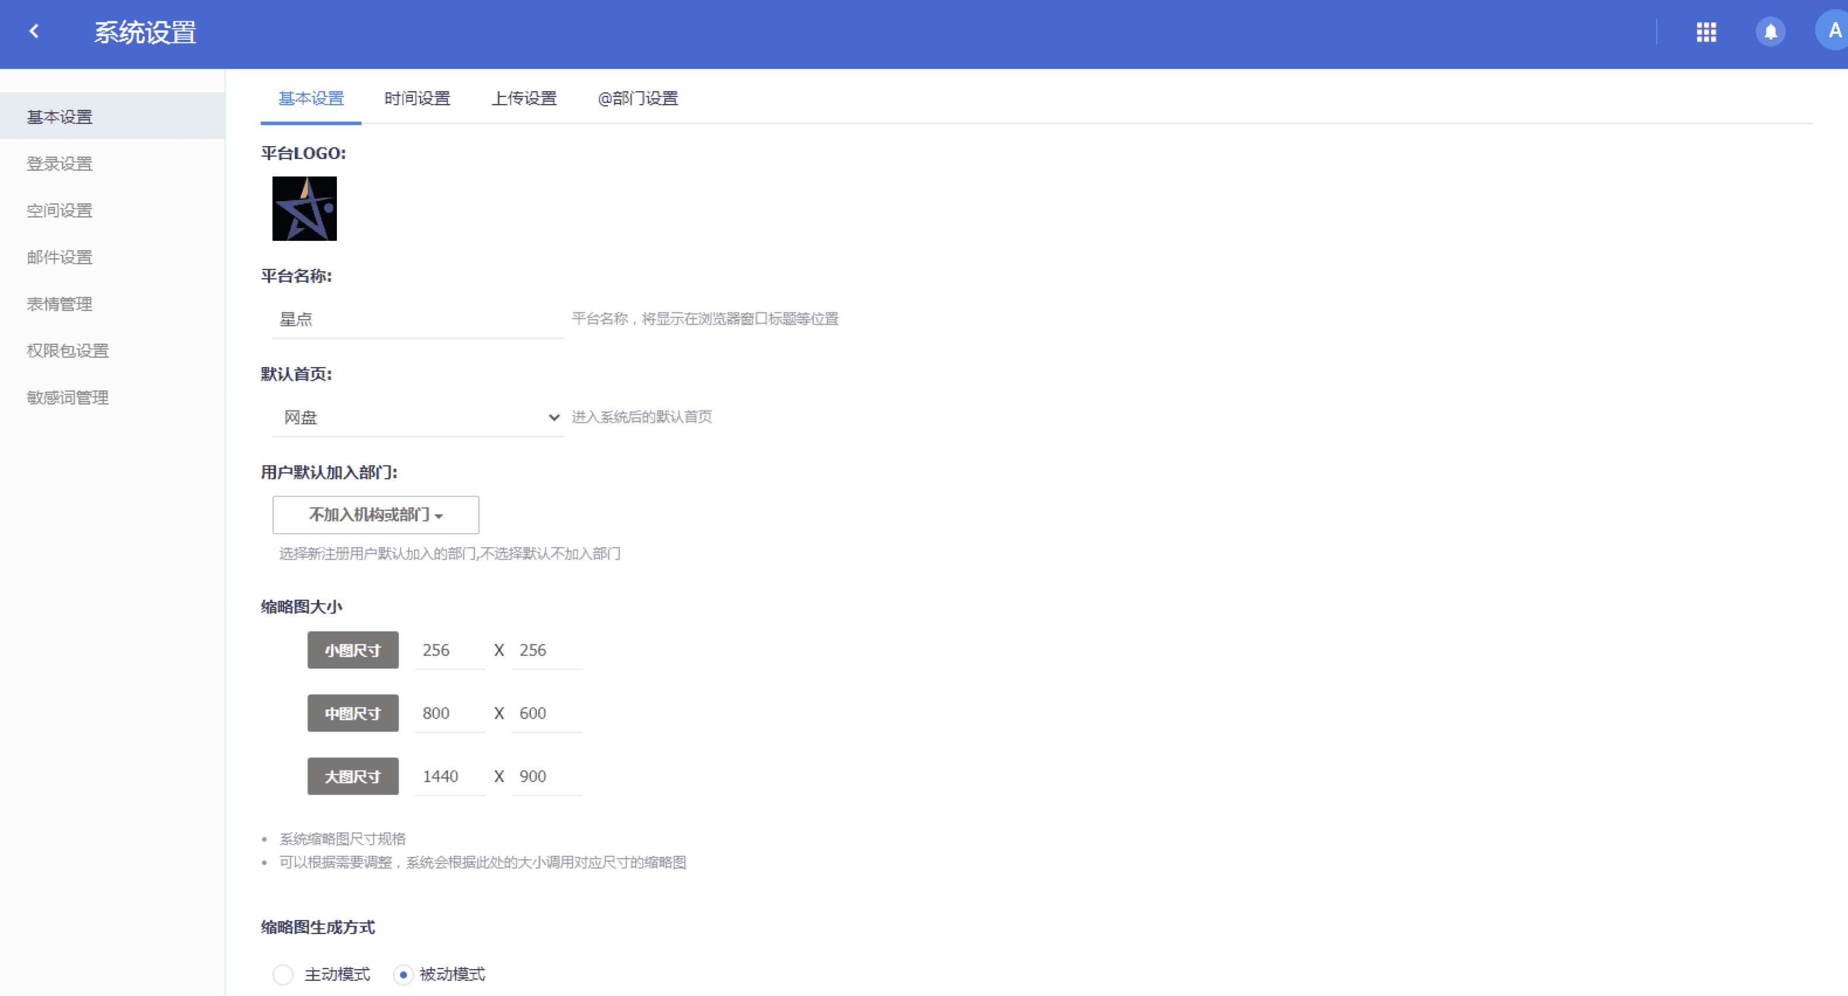Click the 小图尺寸 width field 256

click(x=449, y=651)
